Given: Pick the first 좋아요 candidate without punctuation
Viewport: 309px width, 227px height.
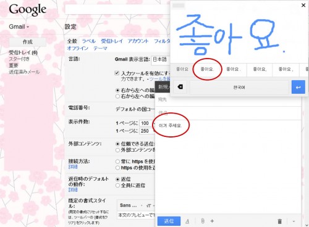Looking at the screenshot, I should 182,69.
